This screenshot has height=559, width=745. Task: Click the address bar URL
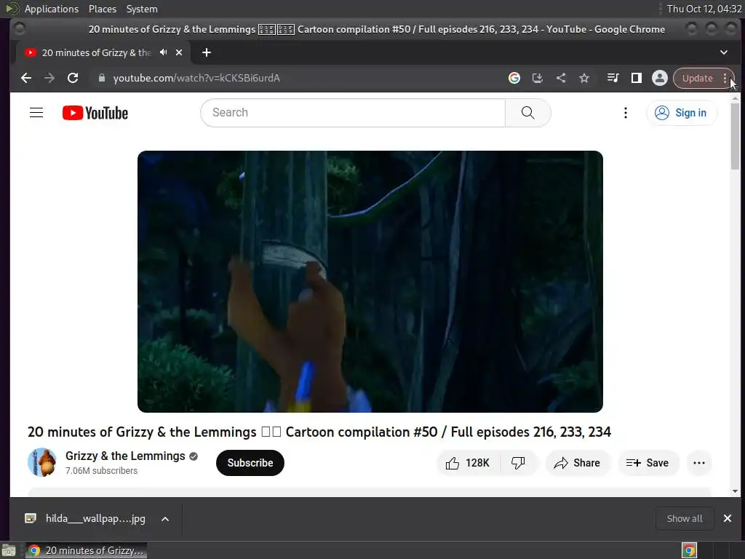(x=196, y=78)
